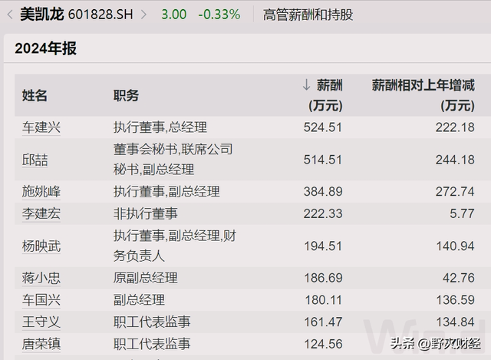The height and width of the screenshot is (360, 491).
Task: Click the salary change value 272.74
Action: tap(455, 191)
